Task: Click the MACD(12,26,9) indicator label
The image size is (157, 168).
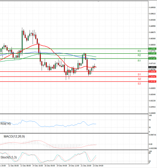Action: pyautogui.click(x=14, y=136)
